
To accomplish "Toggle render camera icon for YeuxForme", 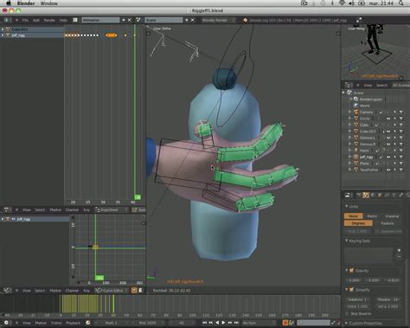I will click(401, 170).
